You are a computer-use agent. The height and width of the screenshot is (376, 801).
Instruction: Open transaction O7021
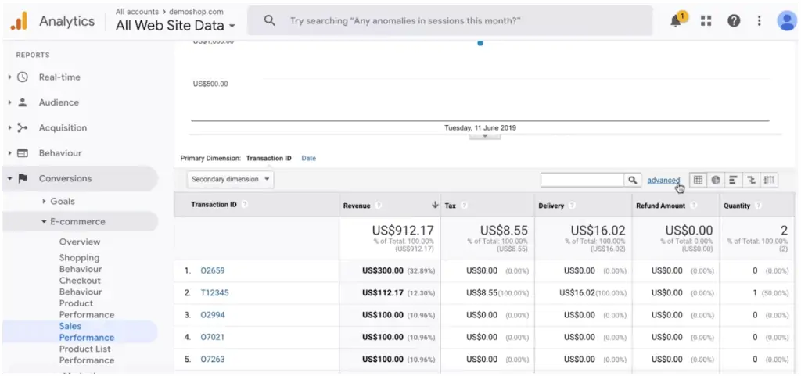point(213,337)
